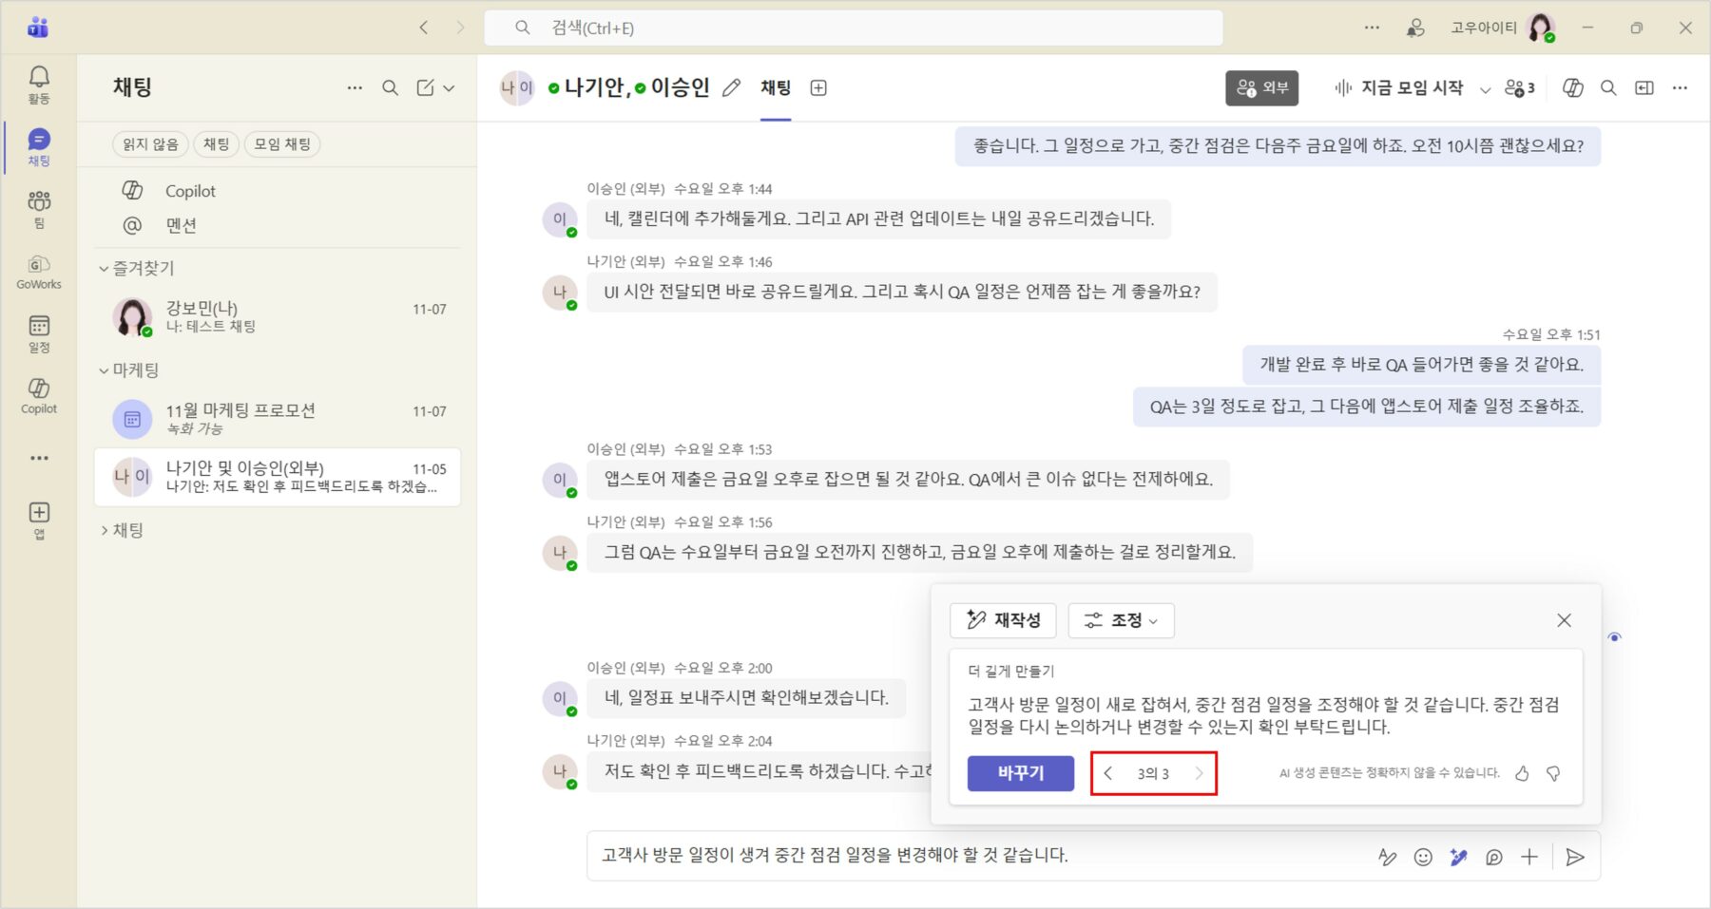The width and height of the screenshot is (1711, 909).
Task: Go to previous rewrite suggestion arrow
Action: coord(1108,773)
